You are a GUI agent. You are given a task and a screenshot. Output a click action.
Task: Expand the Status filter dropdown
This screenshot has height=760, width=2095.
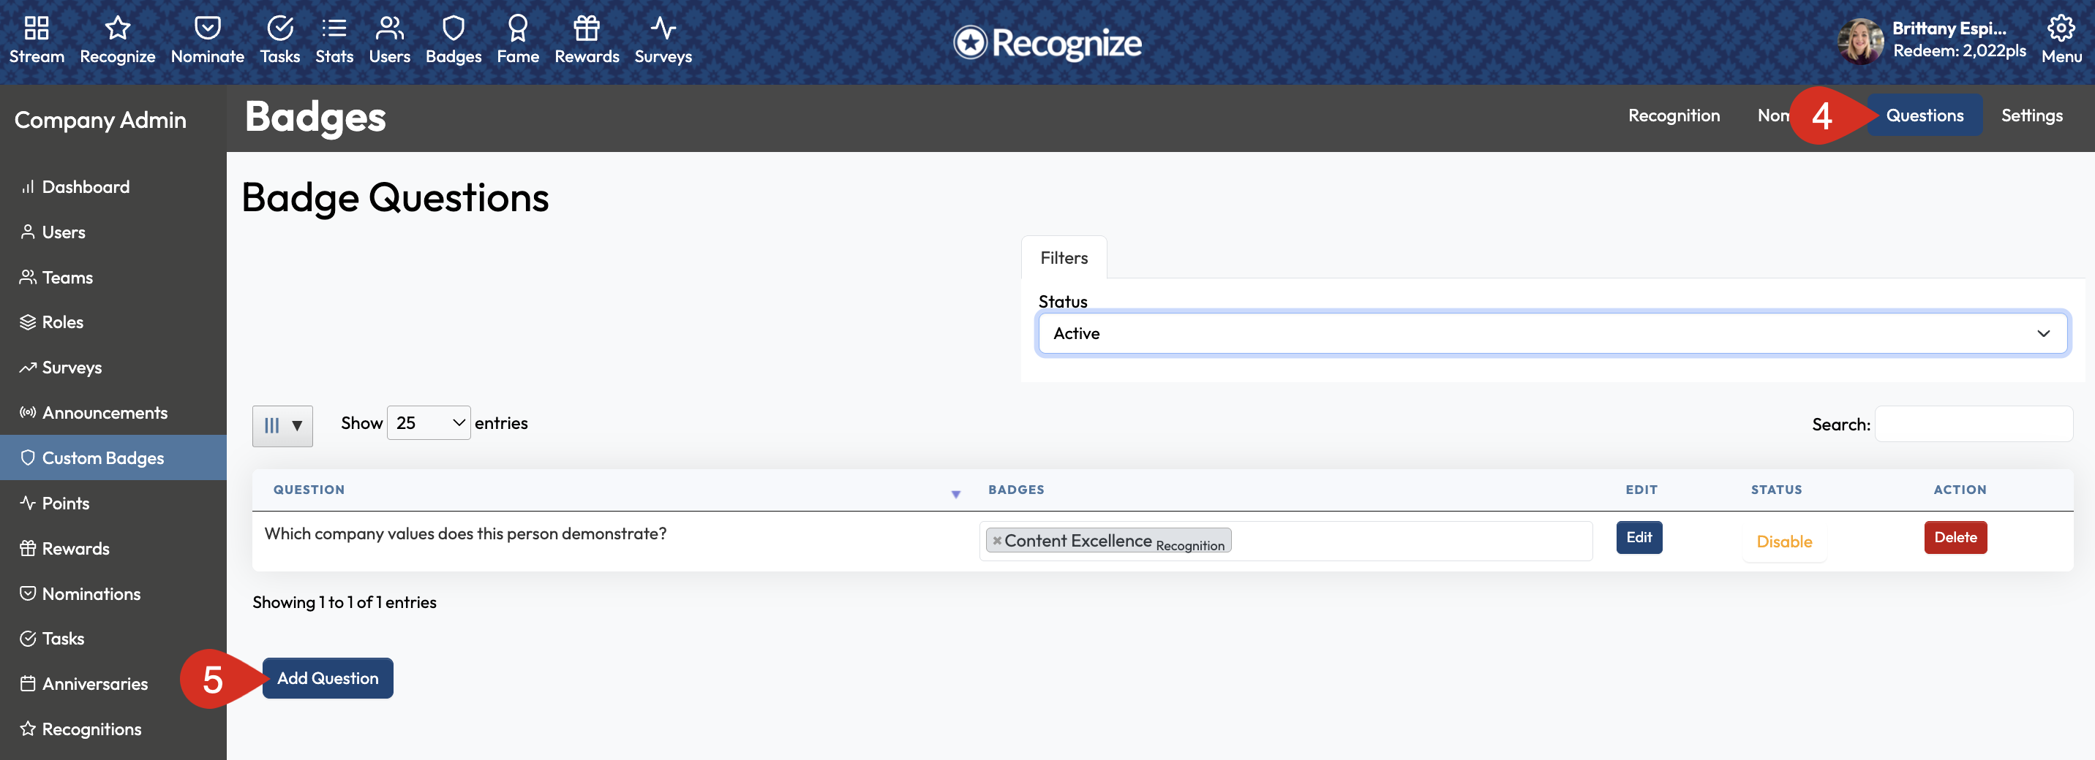click(1551, 333)
